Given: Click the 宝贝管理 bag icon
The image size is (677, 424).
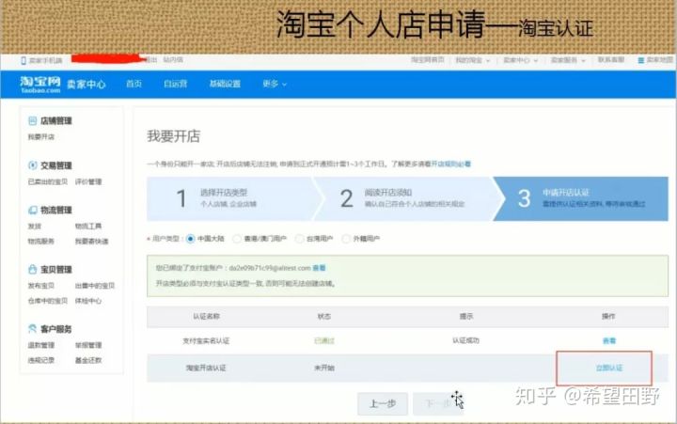Looking at the screenshot, I should click(32, 270).
